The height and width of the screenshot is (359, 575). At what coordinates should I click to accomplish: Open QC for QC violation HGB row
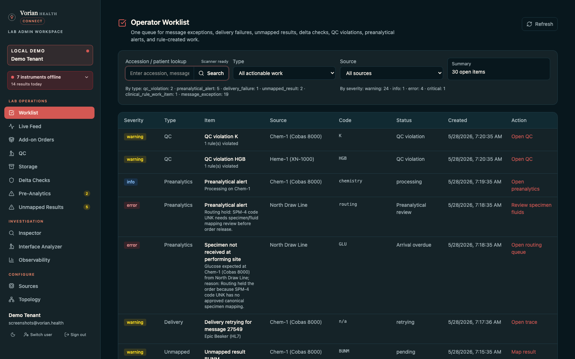coord(522,159)
